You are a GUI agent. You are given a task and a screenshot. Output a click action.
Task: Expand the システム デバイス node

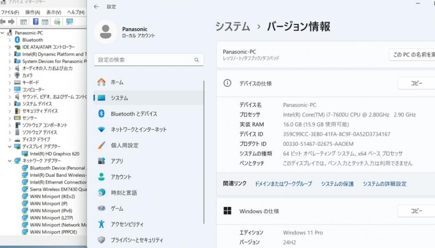click(x=10, y=104)
